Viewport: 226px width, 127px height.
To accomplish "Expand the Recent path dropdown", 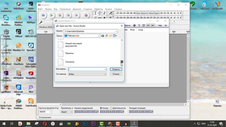I will [x=116, y=31].
